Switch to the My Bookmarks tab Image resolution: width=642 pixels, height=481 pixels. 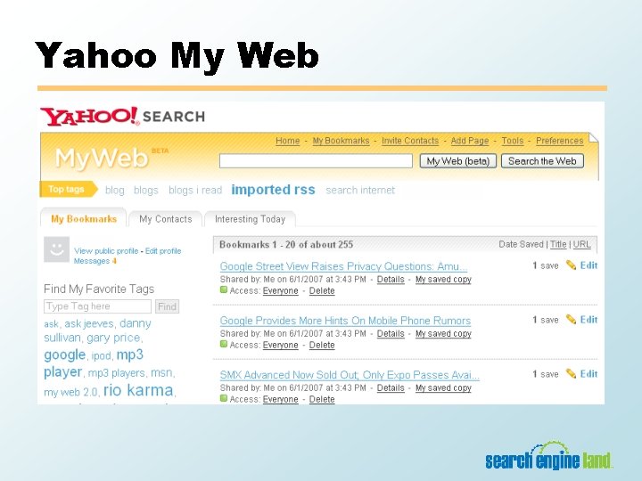click(84, 219)
